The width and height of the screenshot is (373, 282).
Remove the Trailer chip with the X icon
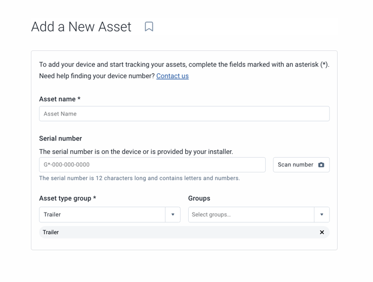coord(322,232)
